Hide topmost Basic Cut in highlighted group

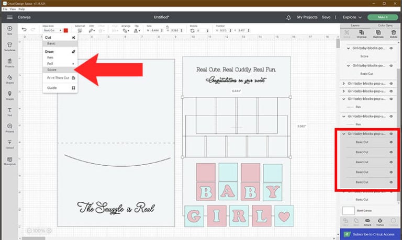click(x=391, y=142)
